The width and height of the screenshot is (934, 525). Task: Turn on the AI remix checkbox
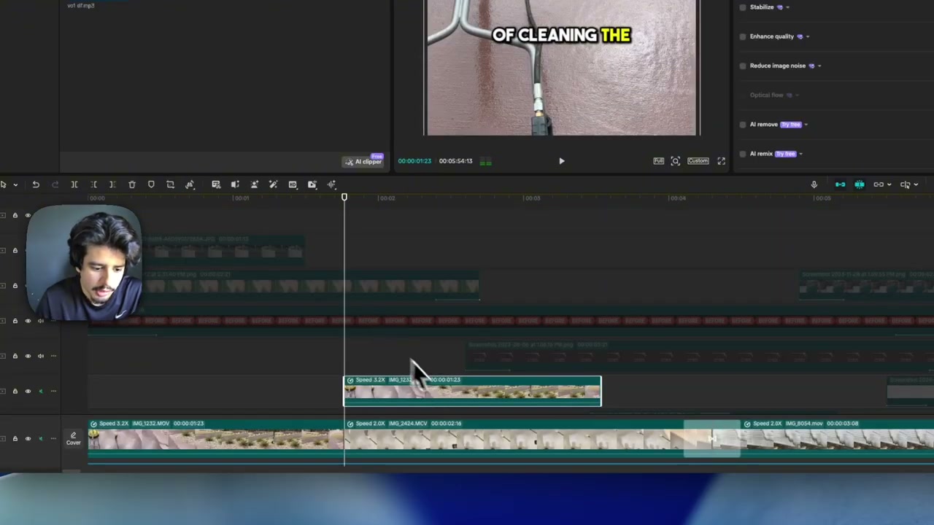[x=743, y=154]
